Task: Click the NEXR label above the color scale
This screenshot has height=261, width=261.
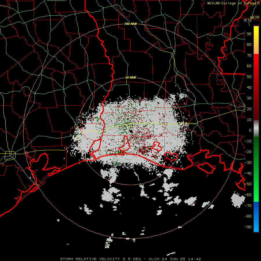Action: [x=255, y=17]
